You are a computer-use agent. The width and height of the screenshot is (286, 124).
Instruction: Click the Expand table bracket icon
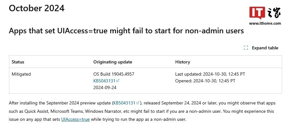[246, 48]
